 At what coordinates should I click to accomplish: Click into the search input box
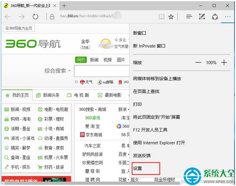[x=101, y=71]
